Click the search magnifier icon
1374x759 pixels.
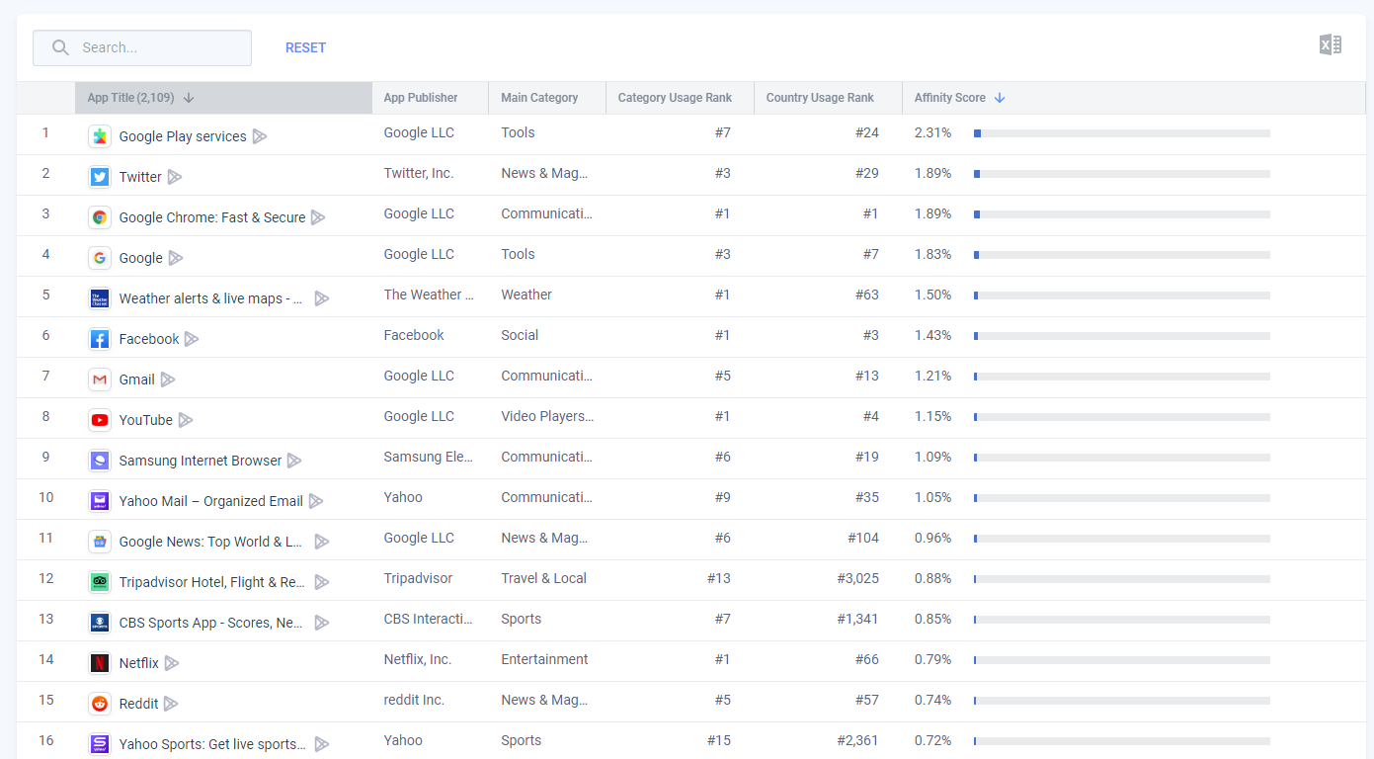tap(60, 47)
